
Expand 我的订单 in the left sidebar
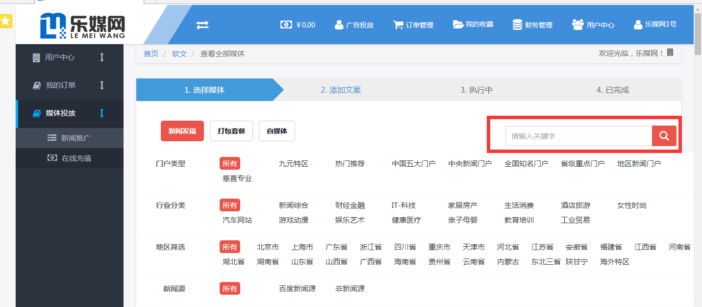[70, 85]
